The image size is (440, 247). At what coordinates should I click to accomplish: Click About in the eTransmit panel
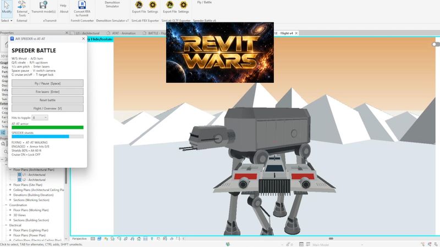[64, 12]
